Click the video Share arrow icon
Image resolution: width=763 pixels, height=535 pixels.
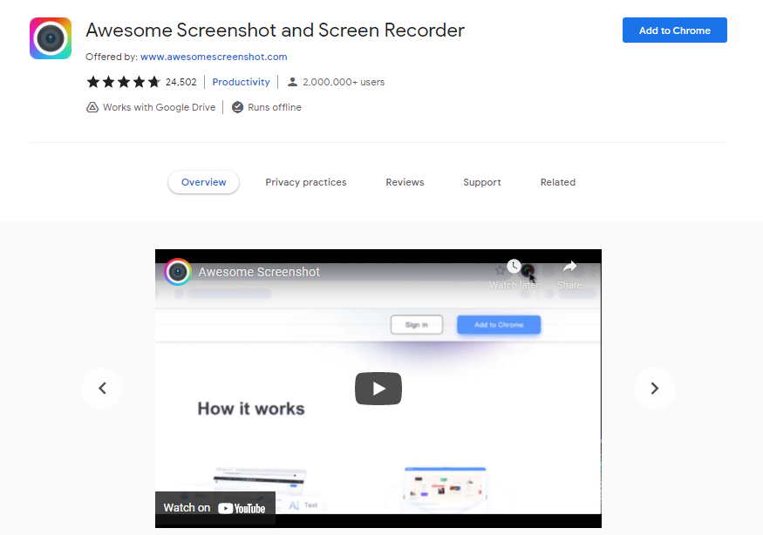pyautogui.click(x=569, y=267)
